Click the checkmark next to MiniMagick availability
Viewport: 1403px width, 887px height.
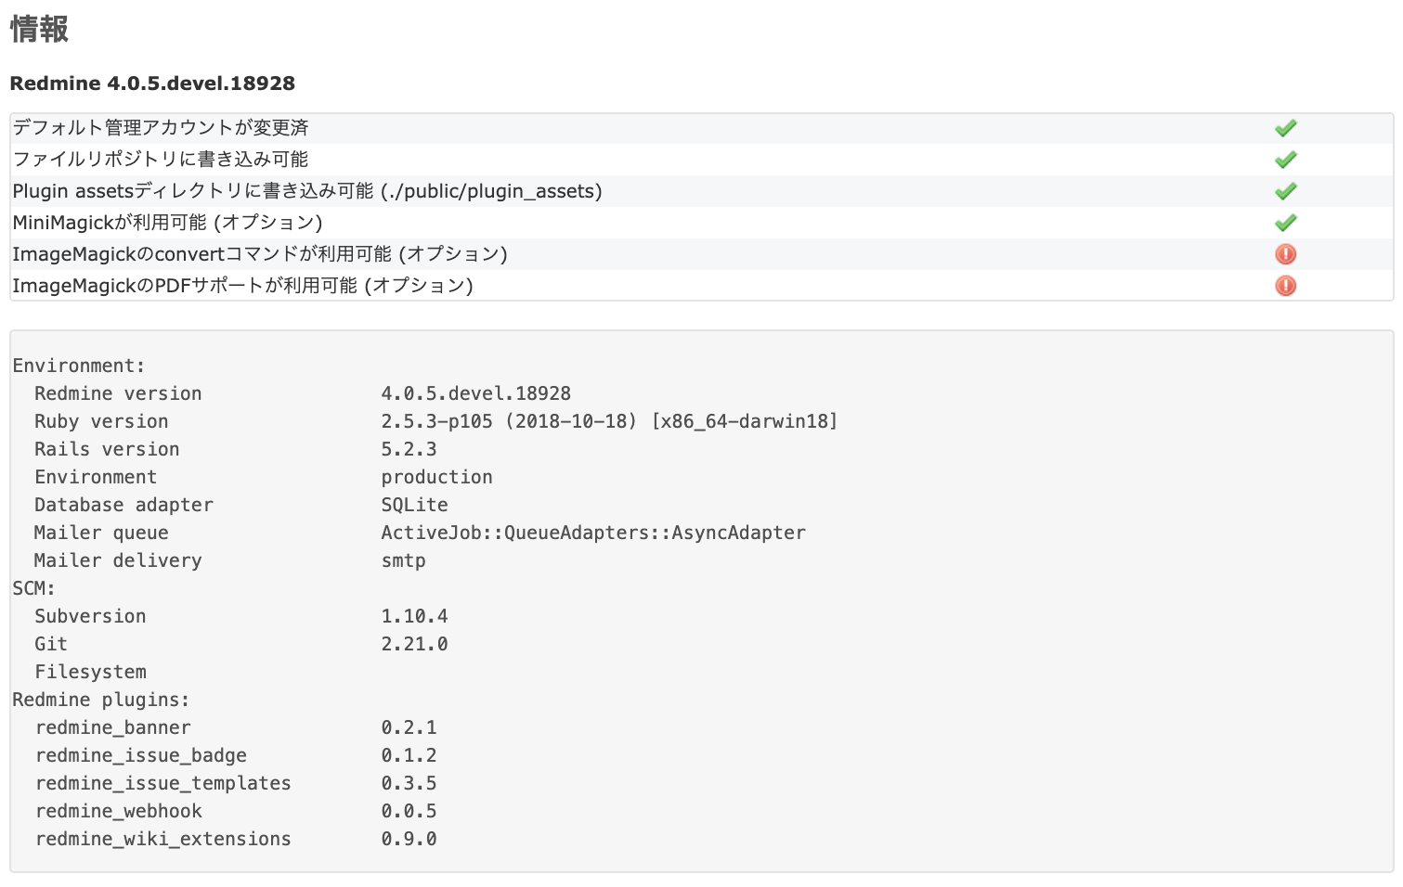(1285, 222)
